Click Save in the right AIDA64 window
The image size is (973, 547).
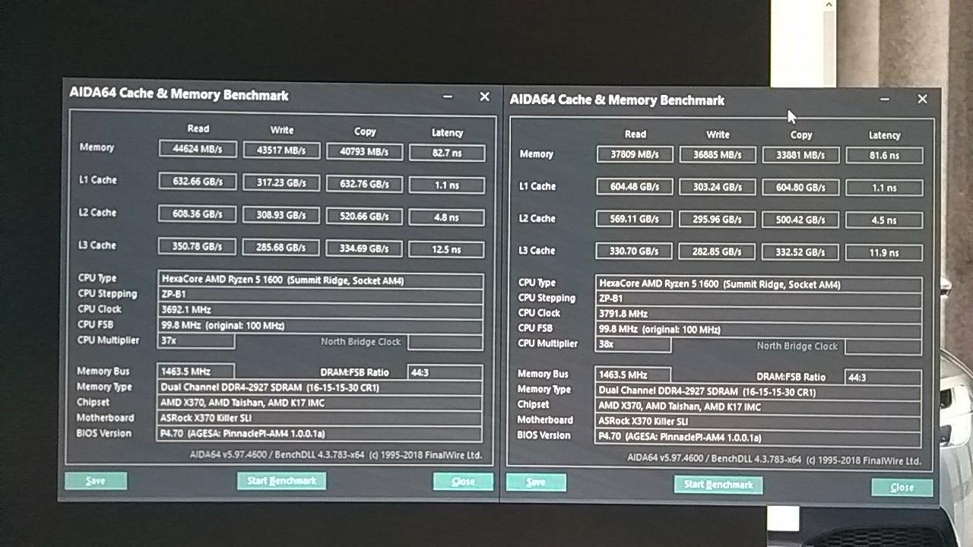click(x=536, y=482)
